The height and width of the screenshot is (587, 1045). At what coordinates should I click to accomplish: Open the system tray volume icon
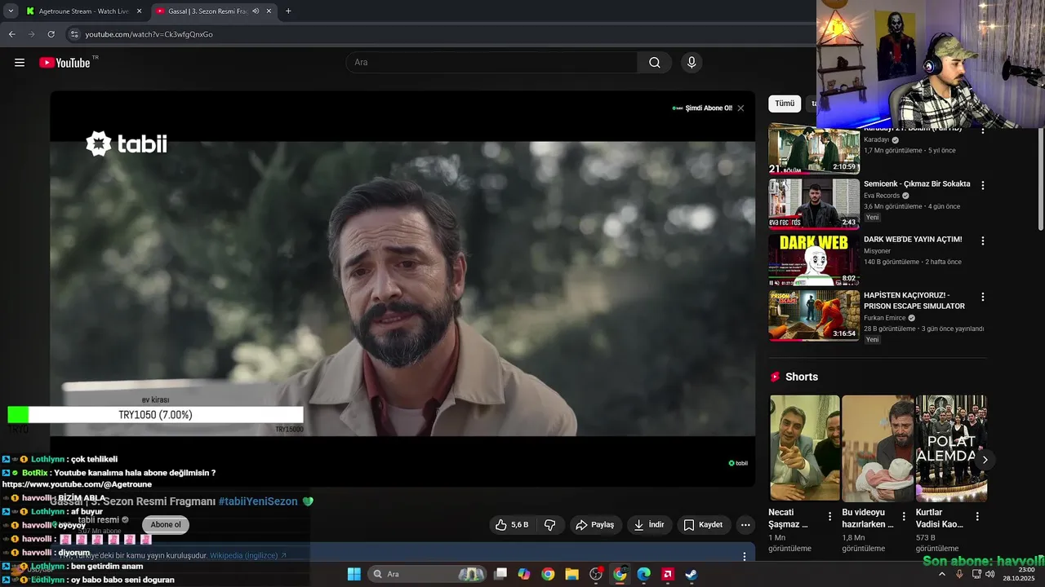(x=989, y=574)
